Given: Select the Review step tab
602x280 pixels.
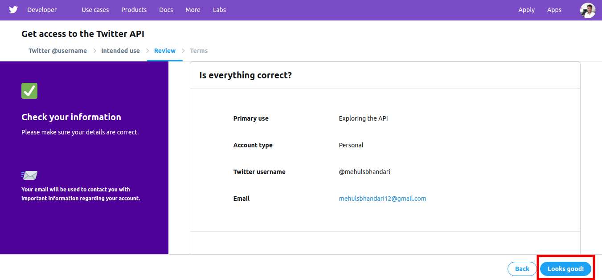Looking at the screenshot, I should pyautogui.click(x=165, y=51).
